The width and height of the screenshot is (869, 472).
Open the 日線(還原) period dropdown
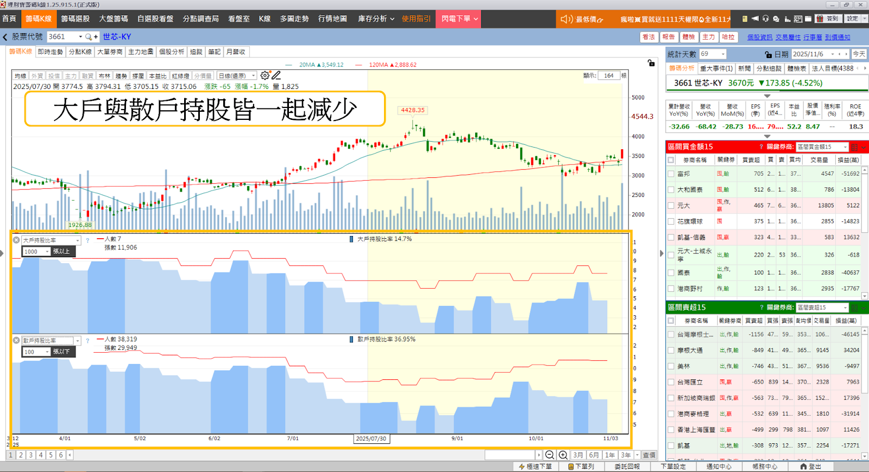[237, 76]
